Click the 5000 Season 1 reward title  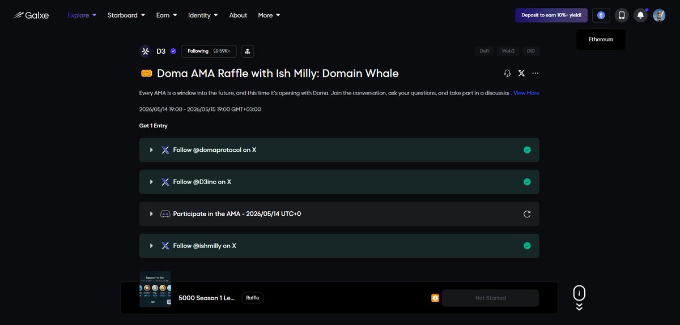(x=206, y=298)
